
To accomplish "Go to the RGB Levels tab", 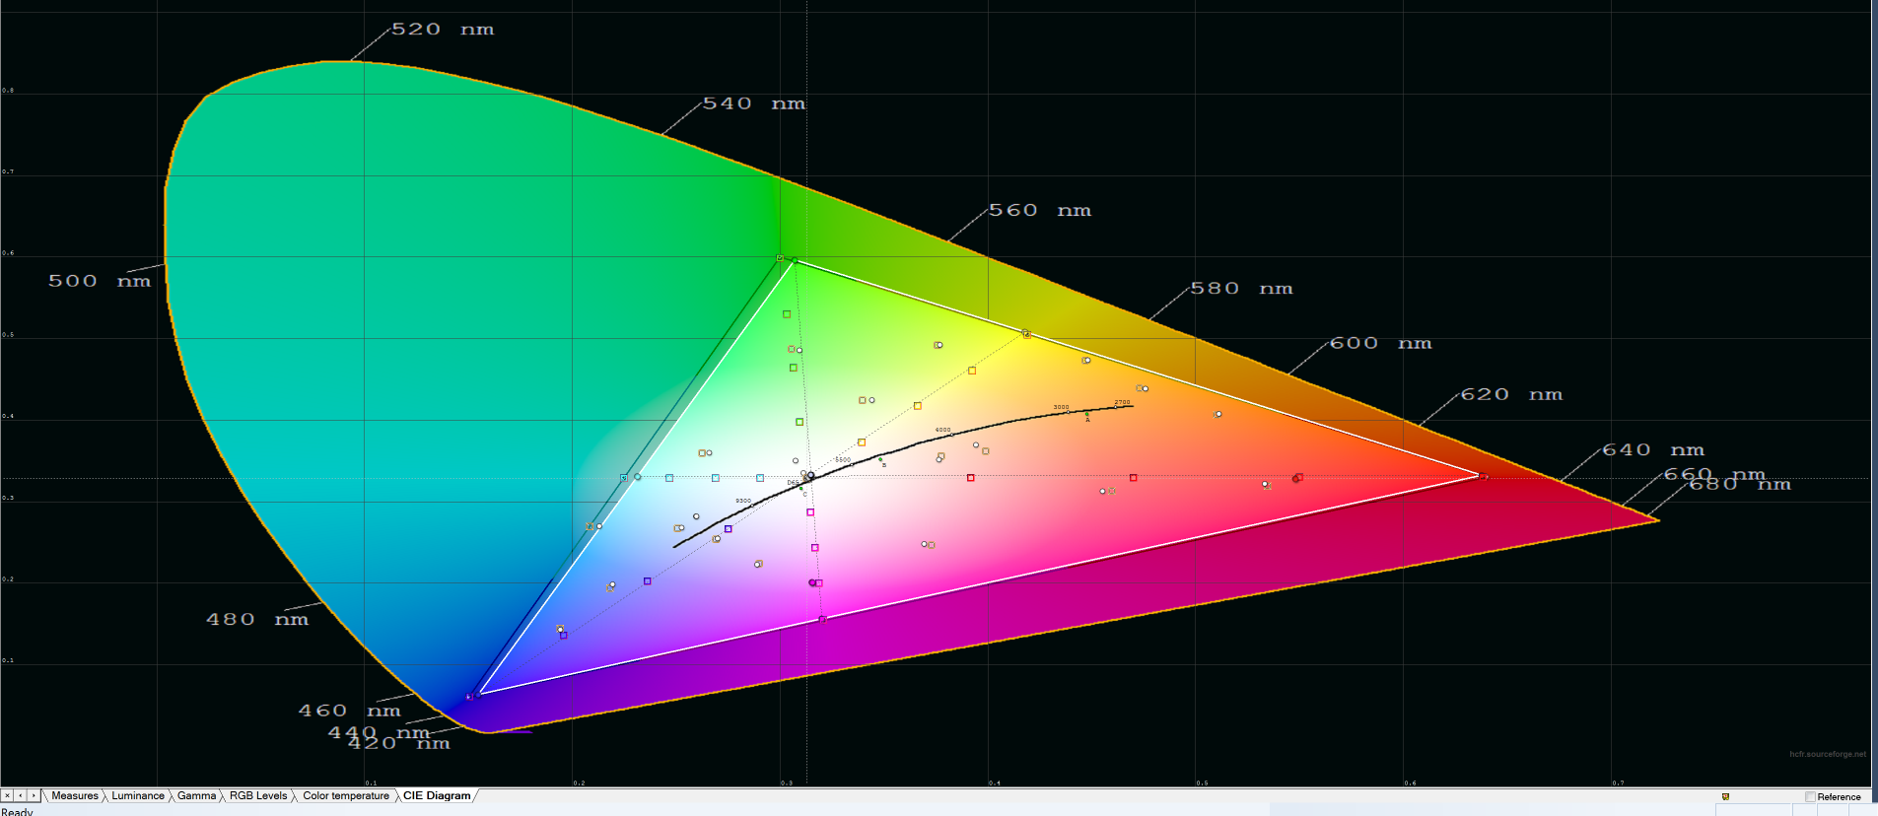I will tap(258, 795).
